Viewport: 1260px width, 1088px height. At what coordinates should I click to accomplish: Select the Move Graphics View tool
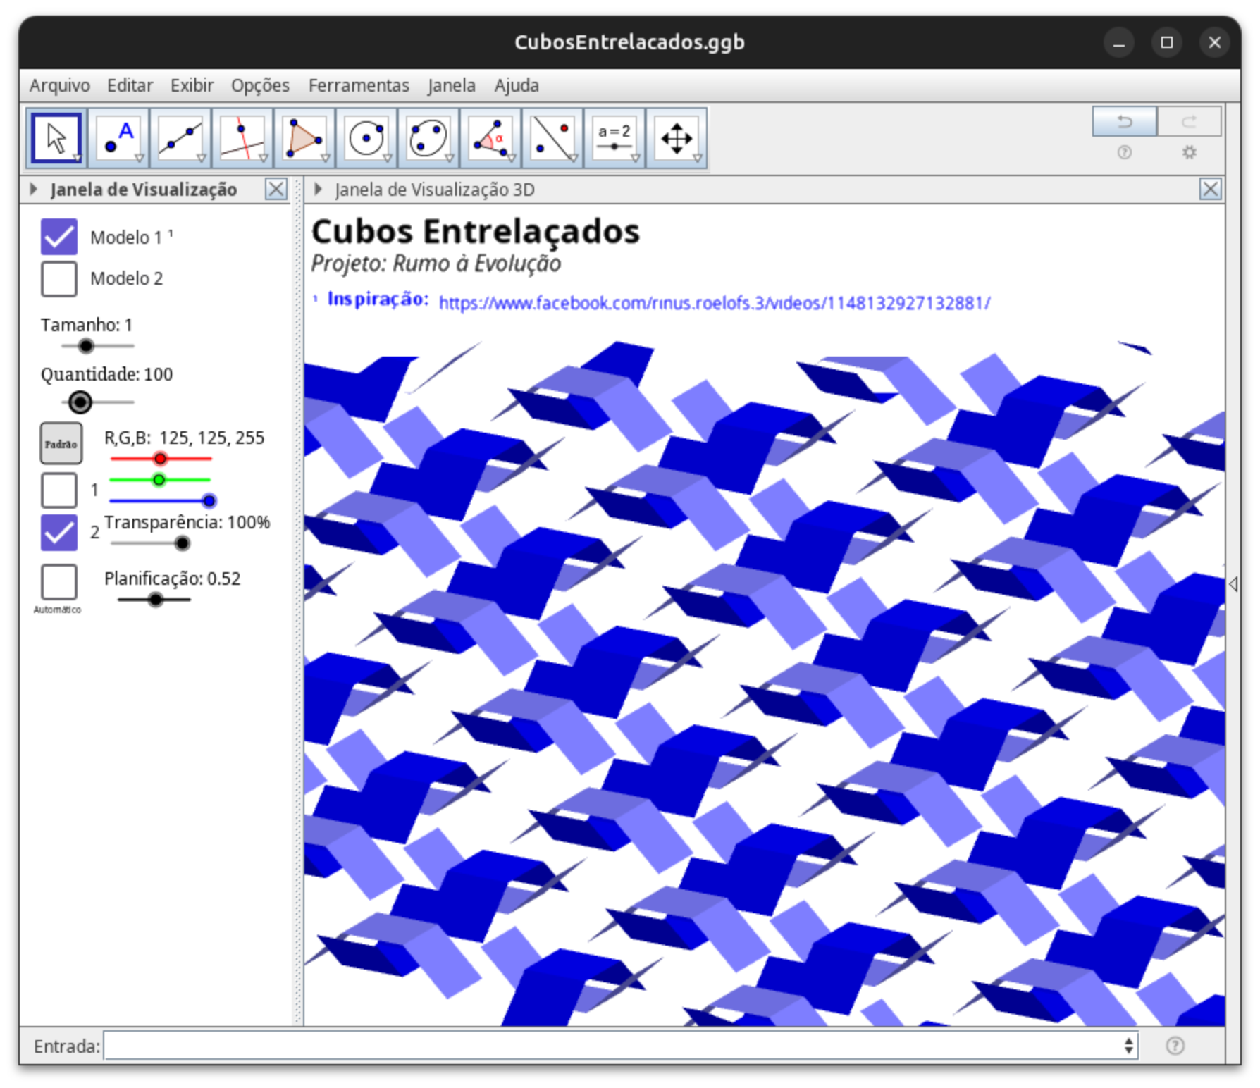pos(677,138)
